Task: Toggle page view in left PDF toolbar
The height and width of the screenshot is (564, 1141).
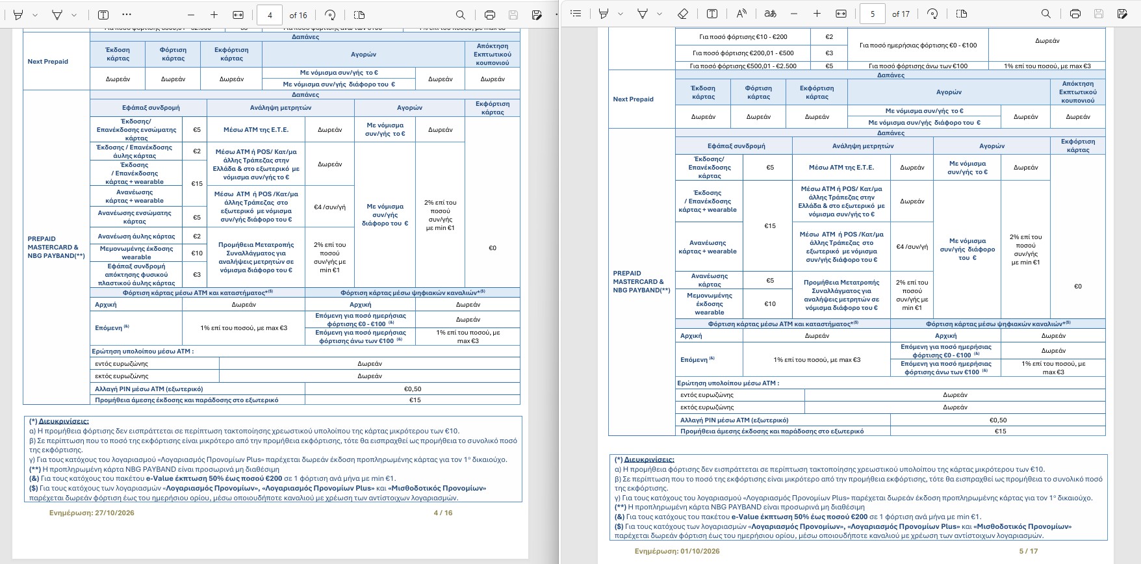Action: [359, 14]
